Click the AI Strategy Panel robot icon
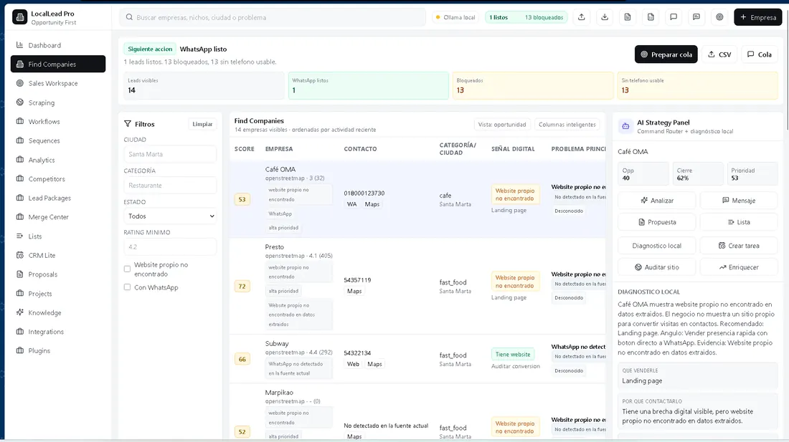789x442 pixels. (625, 126)
